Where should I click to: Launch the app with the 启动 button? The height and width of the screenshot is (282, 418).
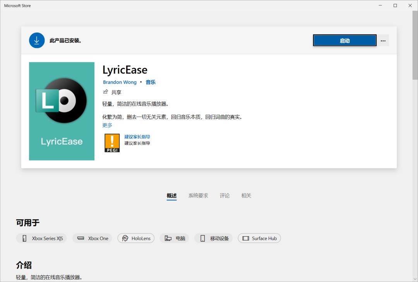[345, 41]
